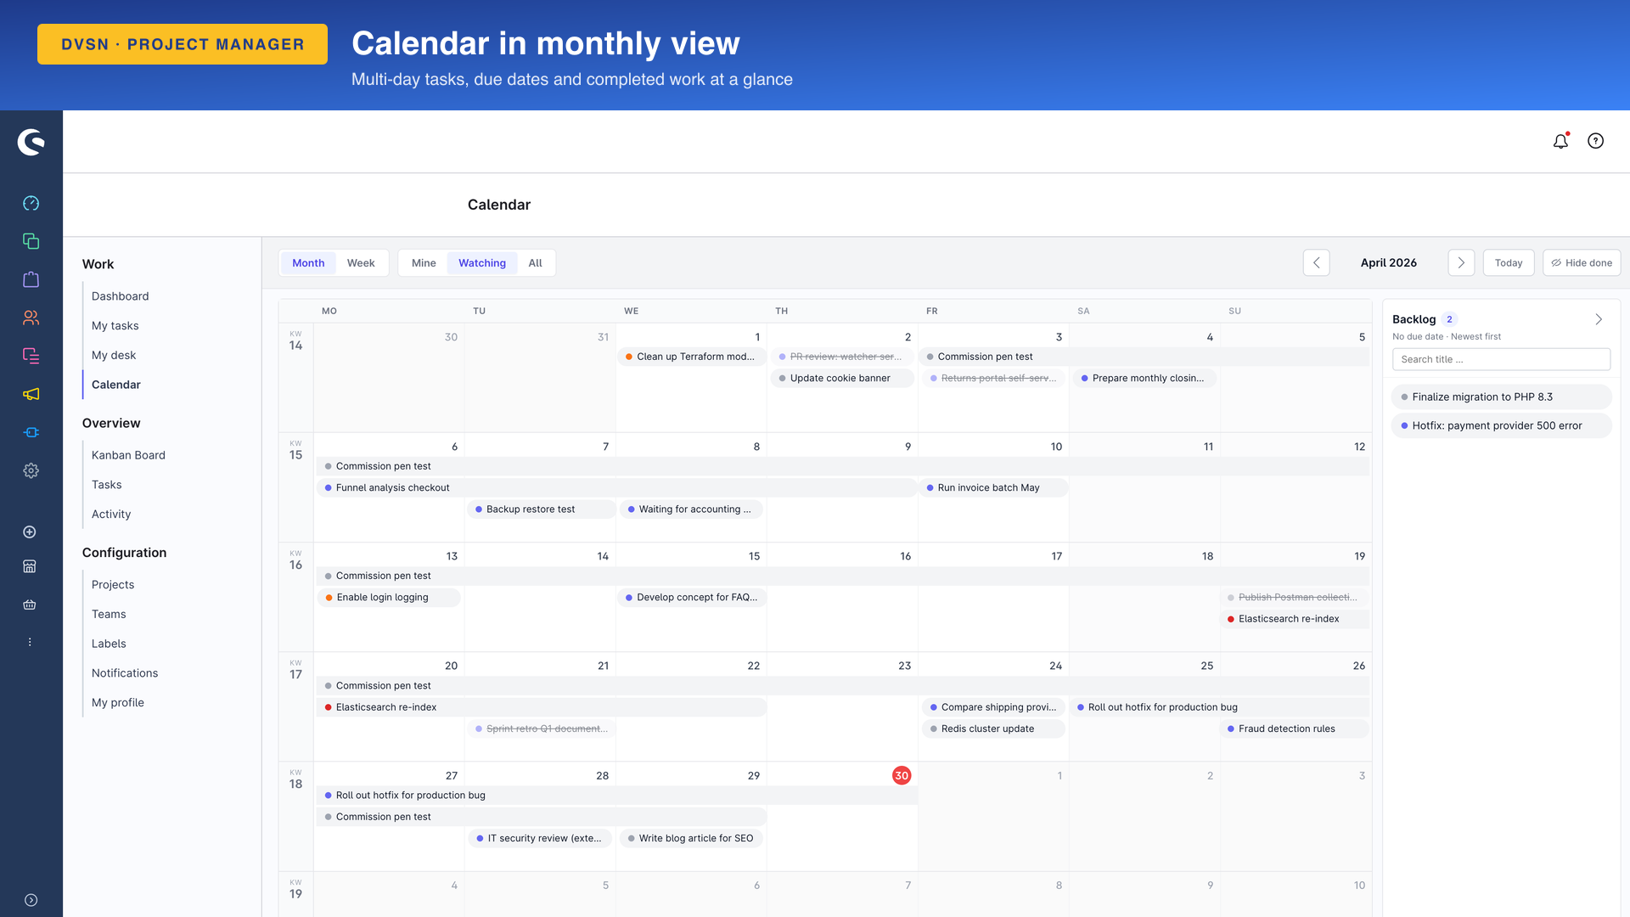
Task: Open Kanban Board in Overview
Action: (128, 455)
